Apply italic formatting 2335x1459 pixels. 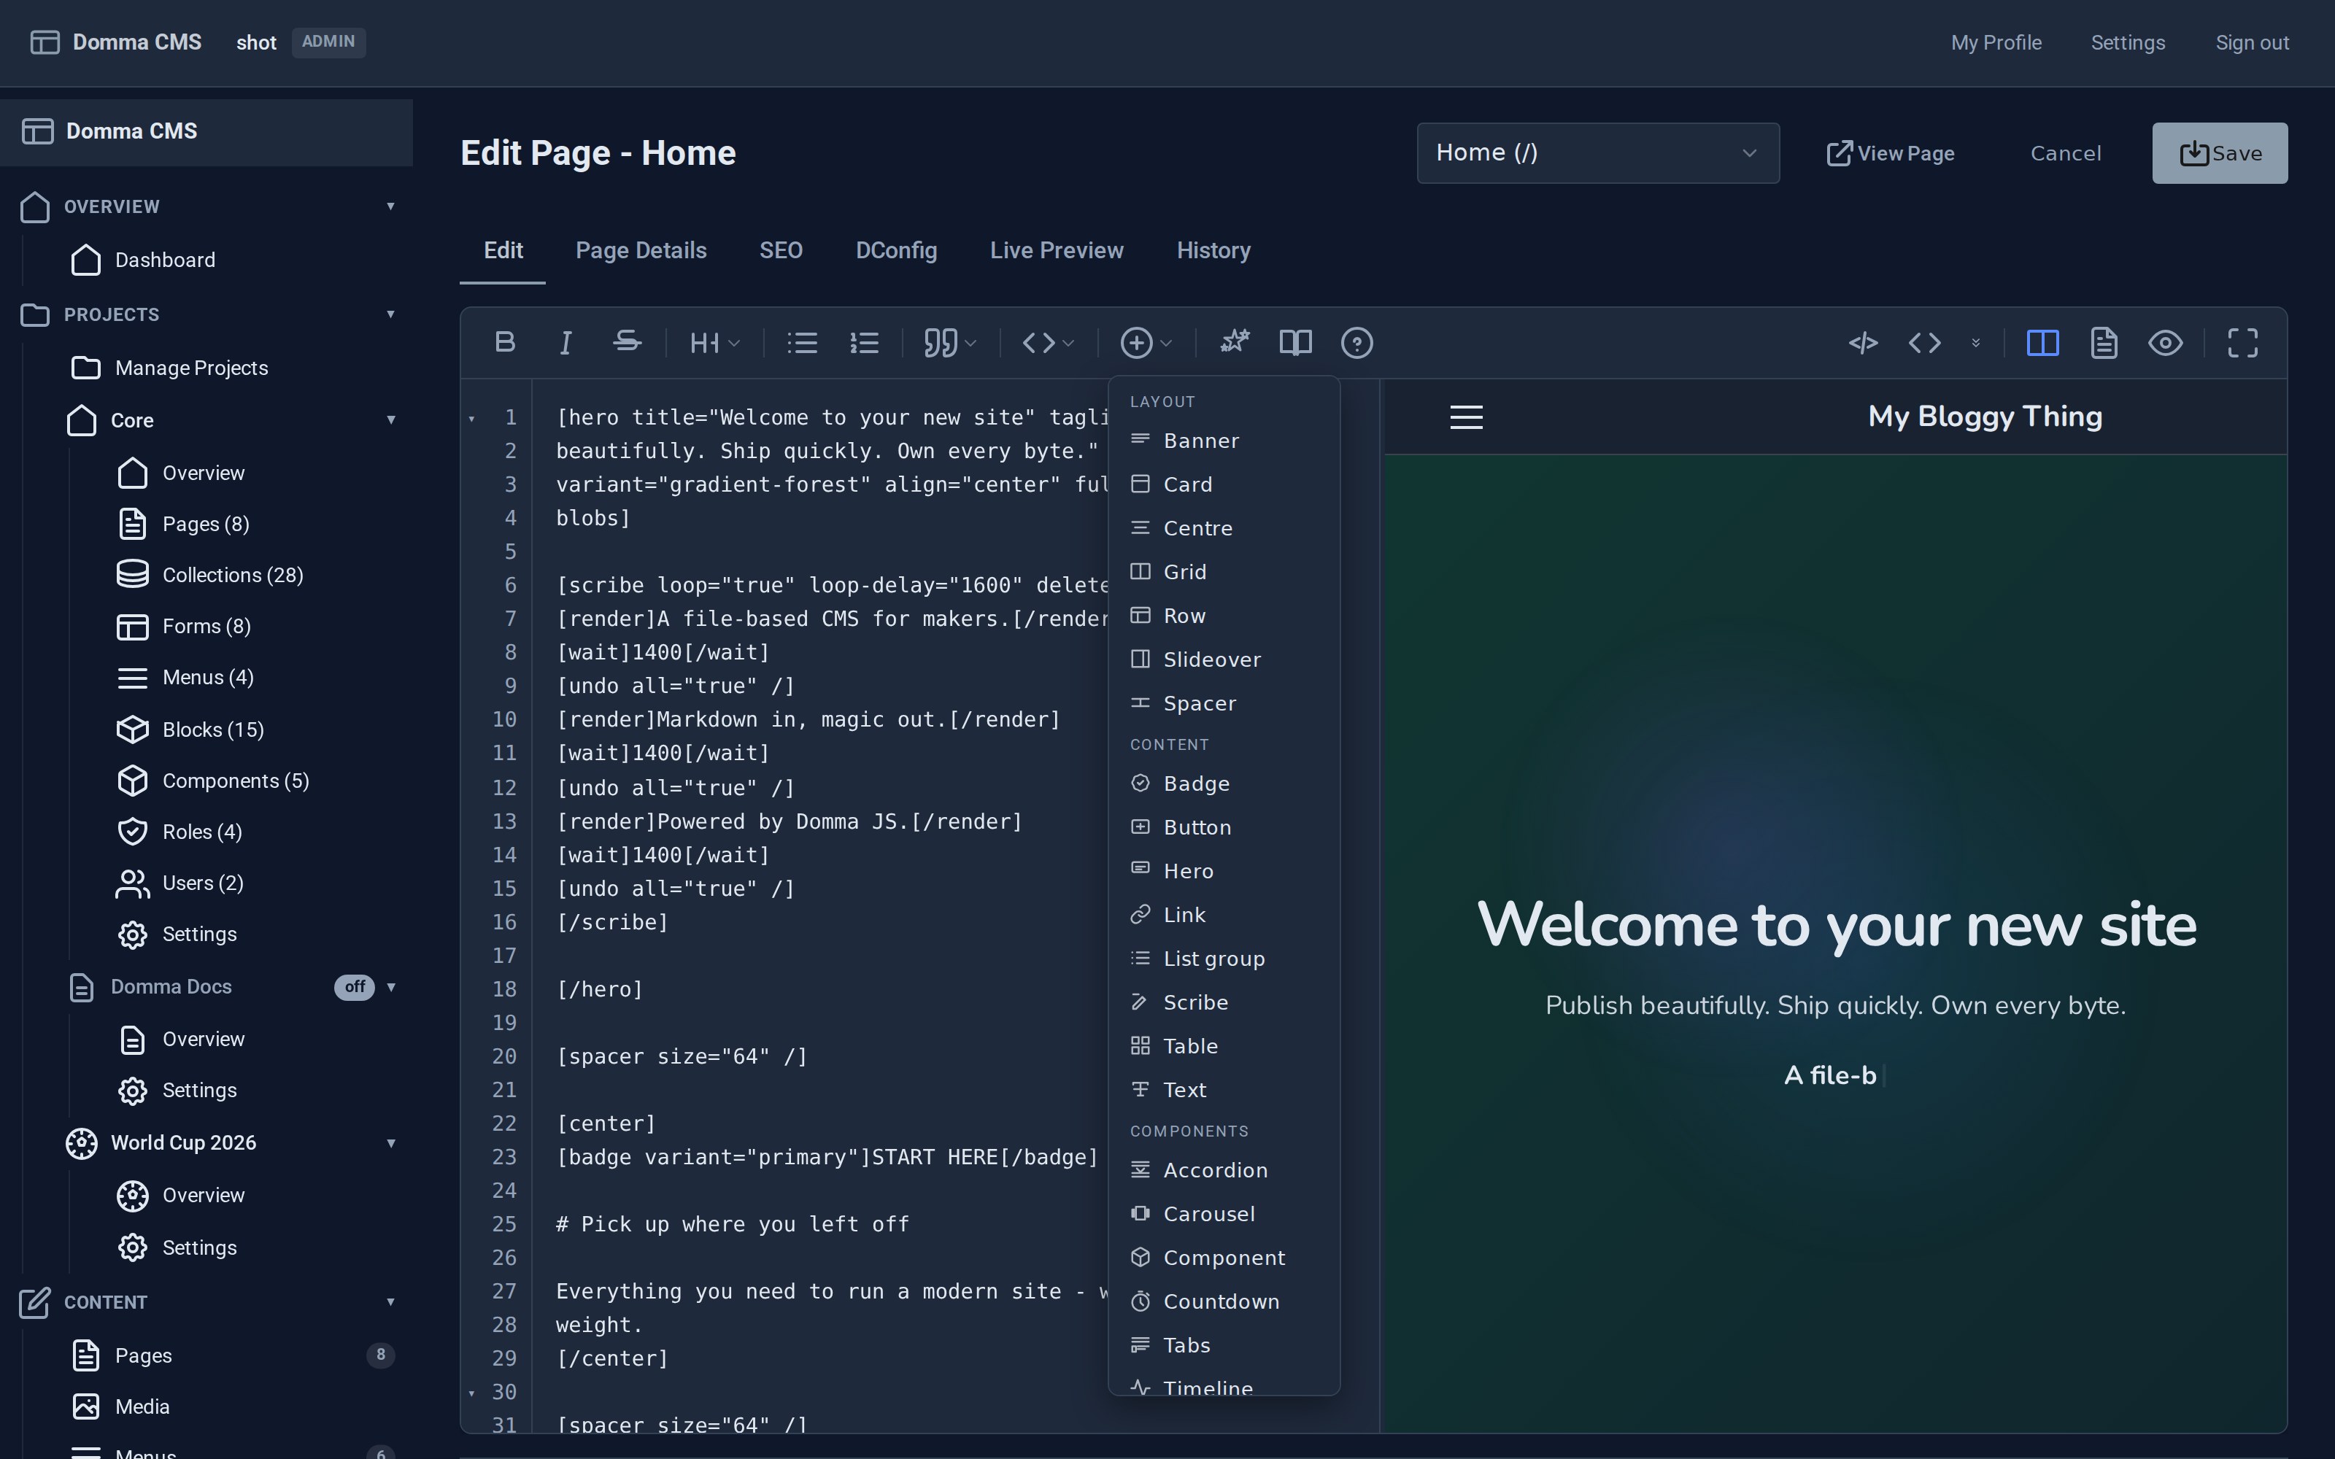[x=566, y=343]
